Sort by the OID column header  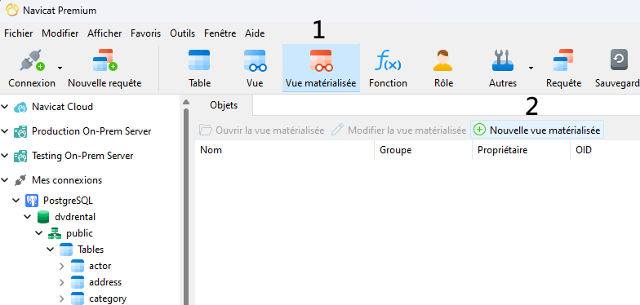point(605,150)
